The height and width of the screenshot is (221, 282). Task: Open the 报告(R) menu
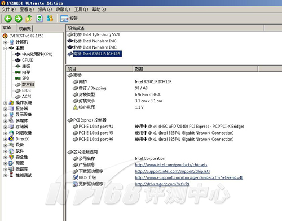pyautogui.click(x=45, y=10)
